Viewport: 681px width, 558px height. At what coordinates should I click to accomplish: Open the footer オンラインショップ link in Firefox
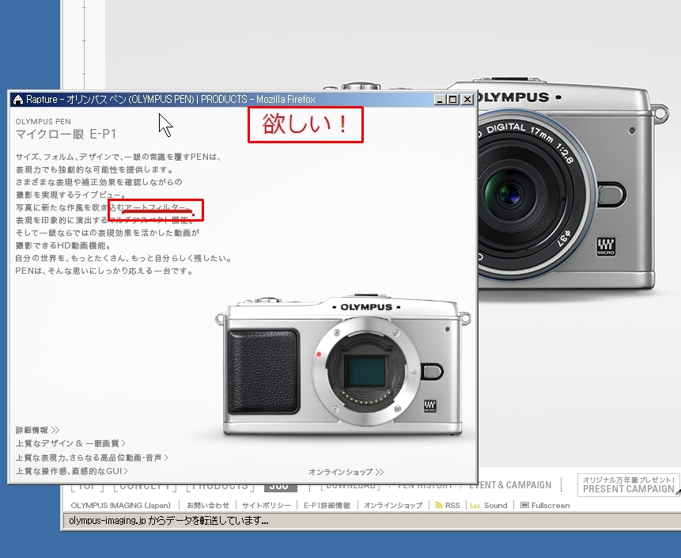[393, 506]
